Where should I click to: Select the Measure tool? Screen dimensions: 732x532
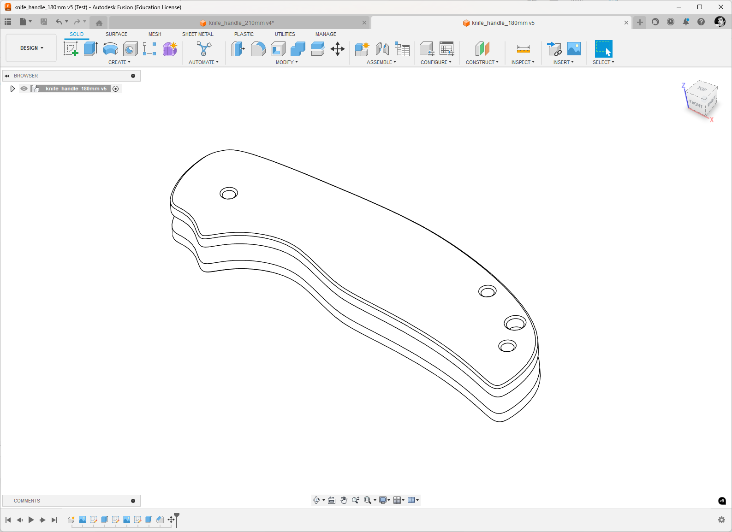point(523,49)
